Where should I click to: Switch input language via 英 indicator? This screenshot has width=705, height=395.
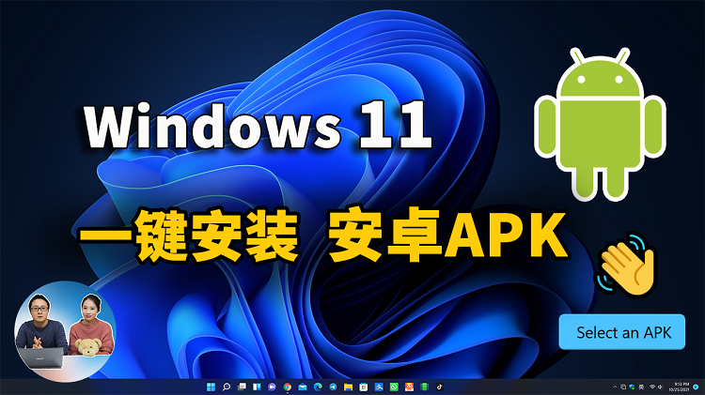coord(641,387)
